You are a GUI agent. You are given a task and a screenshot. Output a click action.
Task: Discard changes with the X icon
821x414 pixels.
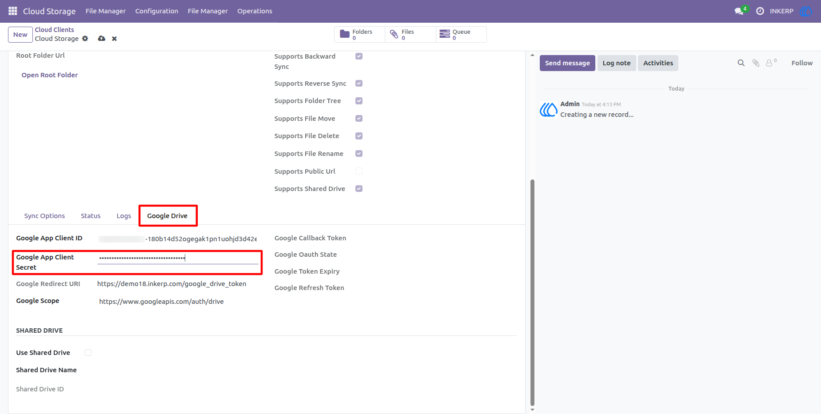[x=114, y=39]
